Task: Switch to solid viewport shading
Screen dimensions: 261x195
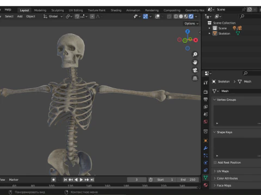Action: tap(181, 17)
